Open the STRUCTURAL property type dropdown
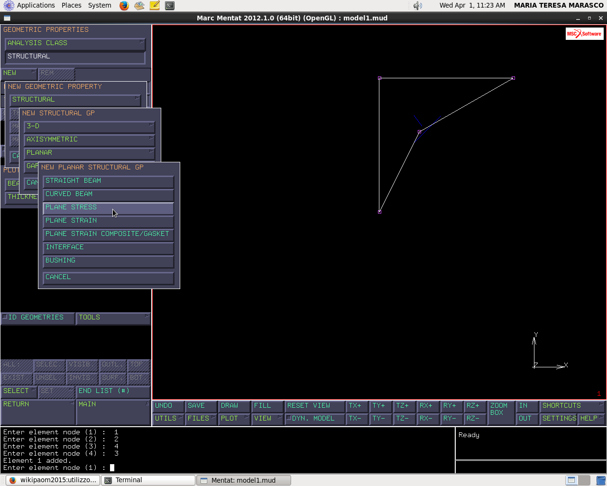The width and height of the screenshot is (607, 486). [75, 100]
